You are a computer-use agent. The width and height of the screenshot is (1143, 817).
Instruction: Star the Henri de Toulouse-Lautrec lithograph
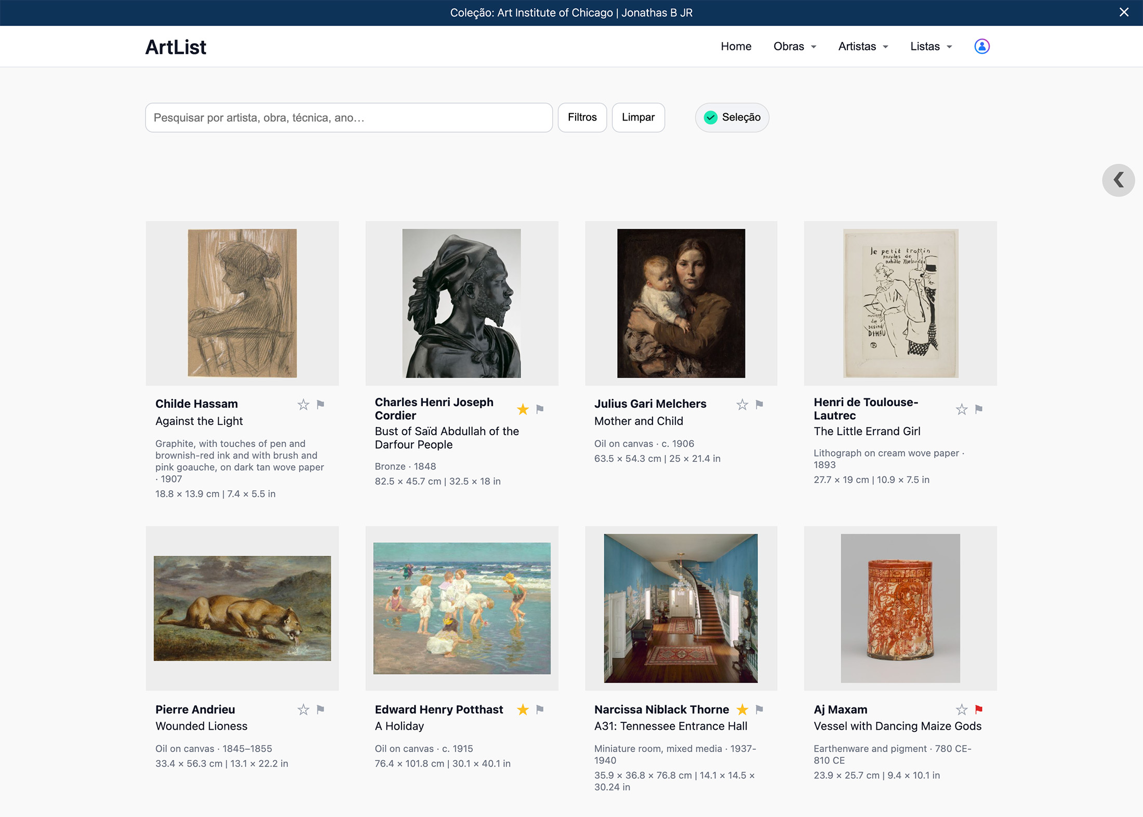pyautogui.click(x=962, y=409)
